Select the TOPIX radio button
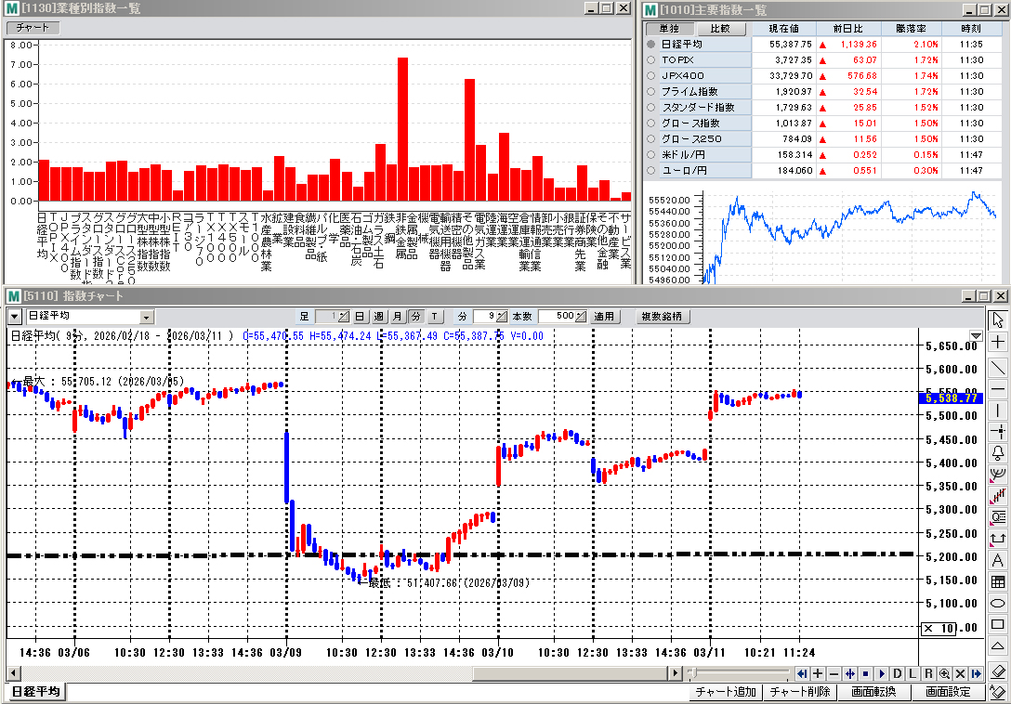The image size is (1011, 704). click(650, 60)
